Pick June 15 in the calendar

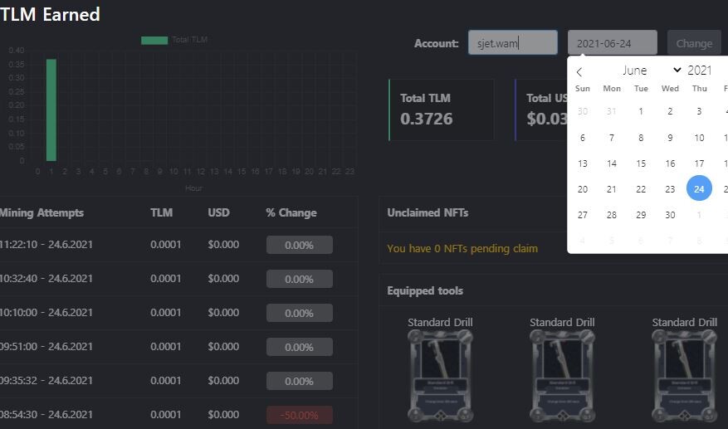point(641,163)
